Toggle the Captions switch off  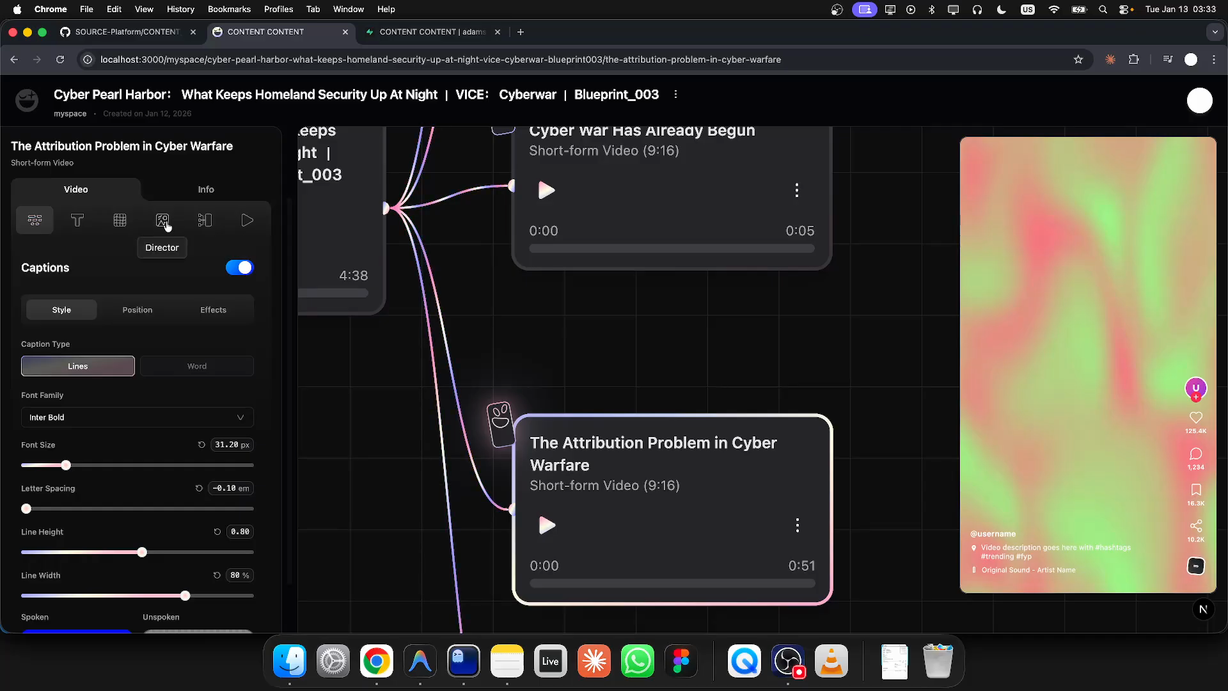point(240,267)
